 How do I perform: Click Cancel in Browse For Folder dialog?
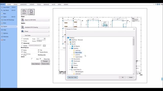click(131, 77)
